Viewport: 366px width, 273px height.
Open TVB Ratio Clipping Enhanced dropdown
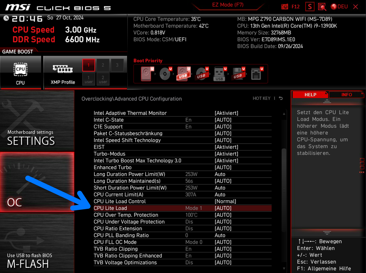click(223, 256)
